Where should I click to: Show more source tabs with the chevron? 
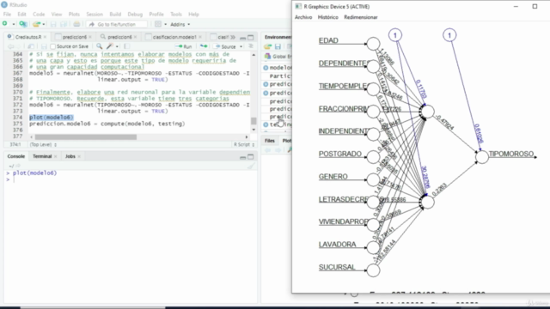point(233,37)
